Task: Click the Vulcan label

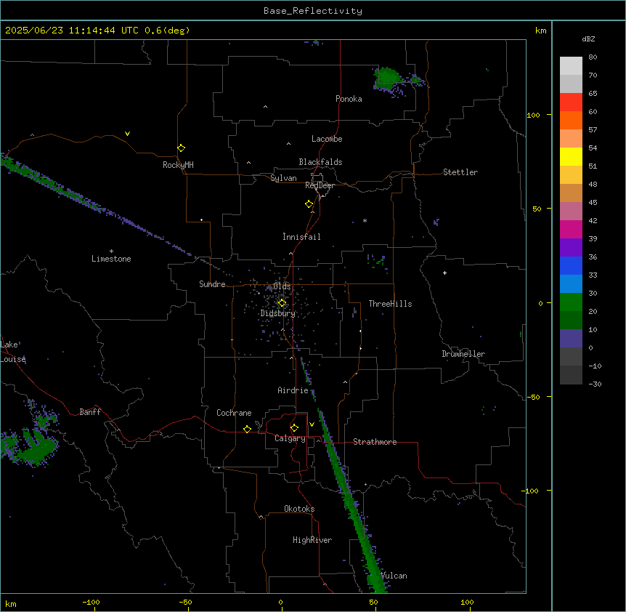Action: point(394,576)
